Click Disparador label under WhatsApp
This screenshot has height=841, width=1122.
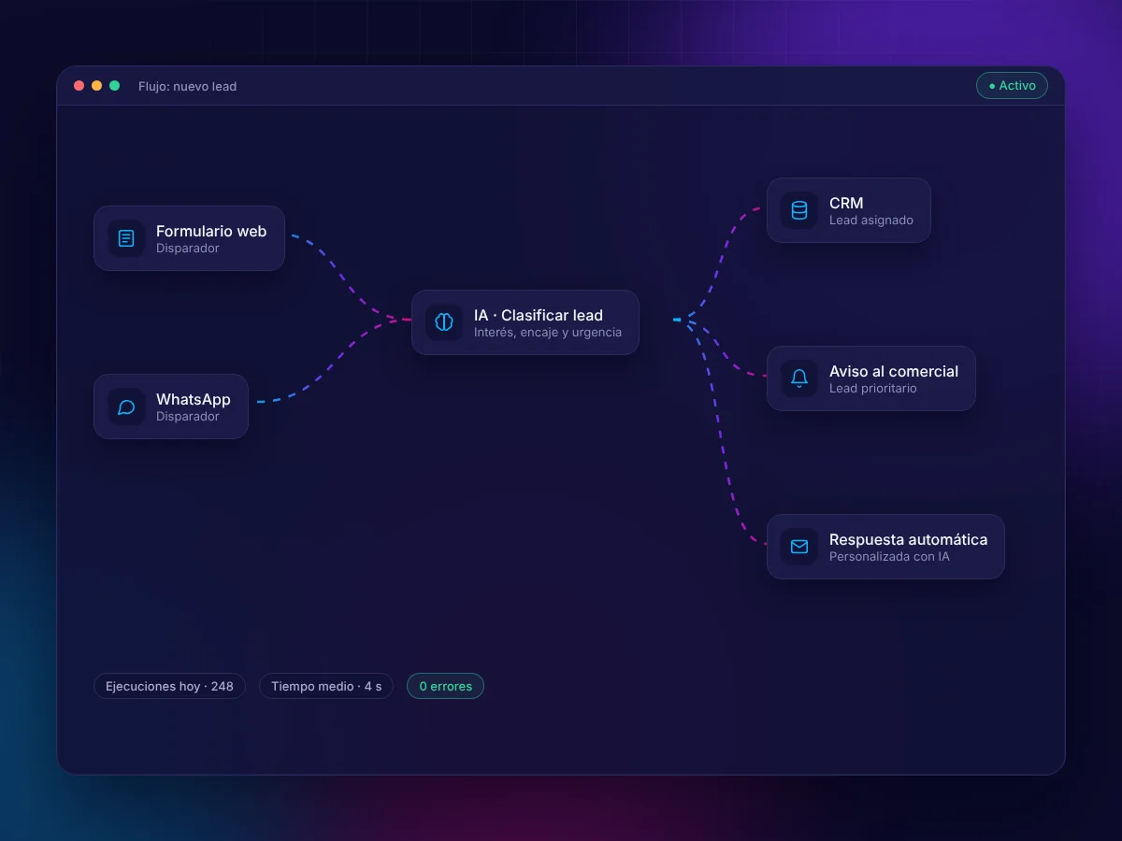pyautogui.click(x=188, y=417)
